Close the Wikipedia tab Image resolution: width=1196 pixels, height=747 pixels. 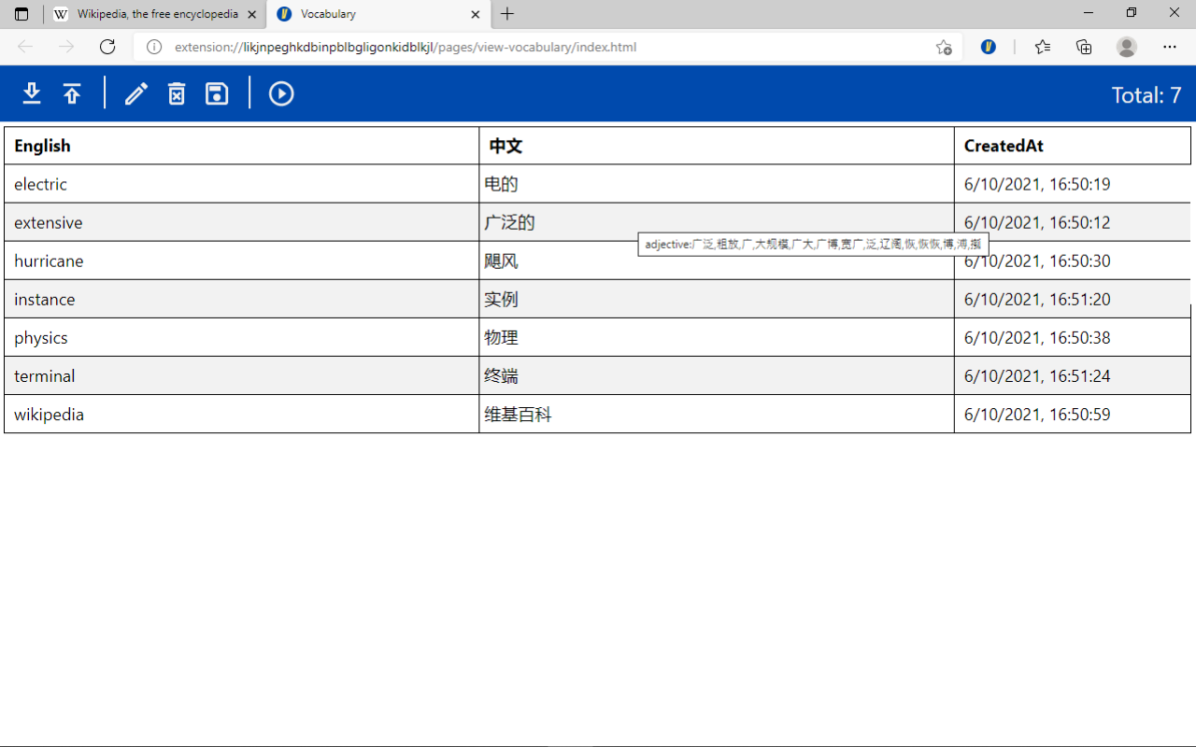tap(251, 14)
